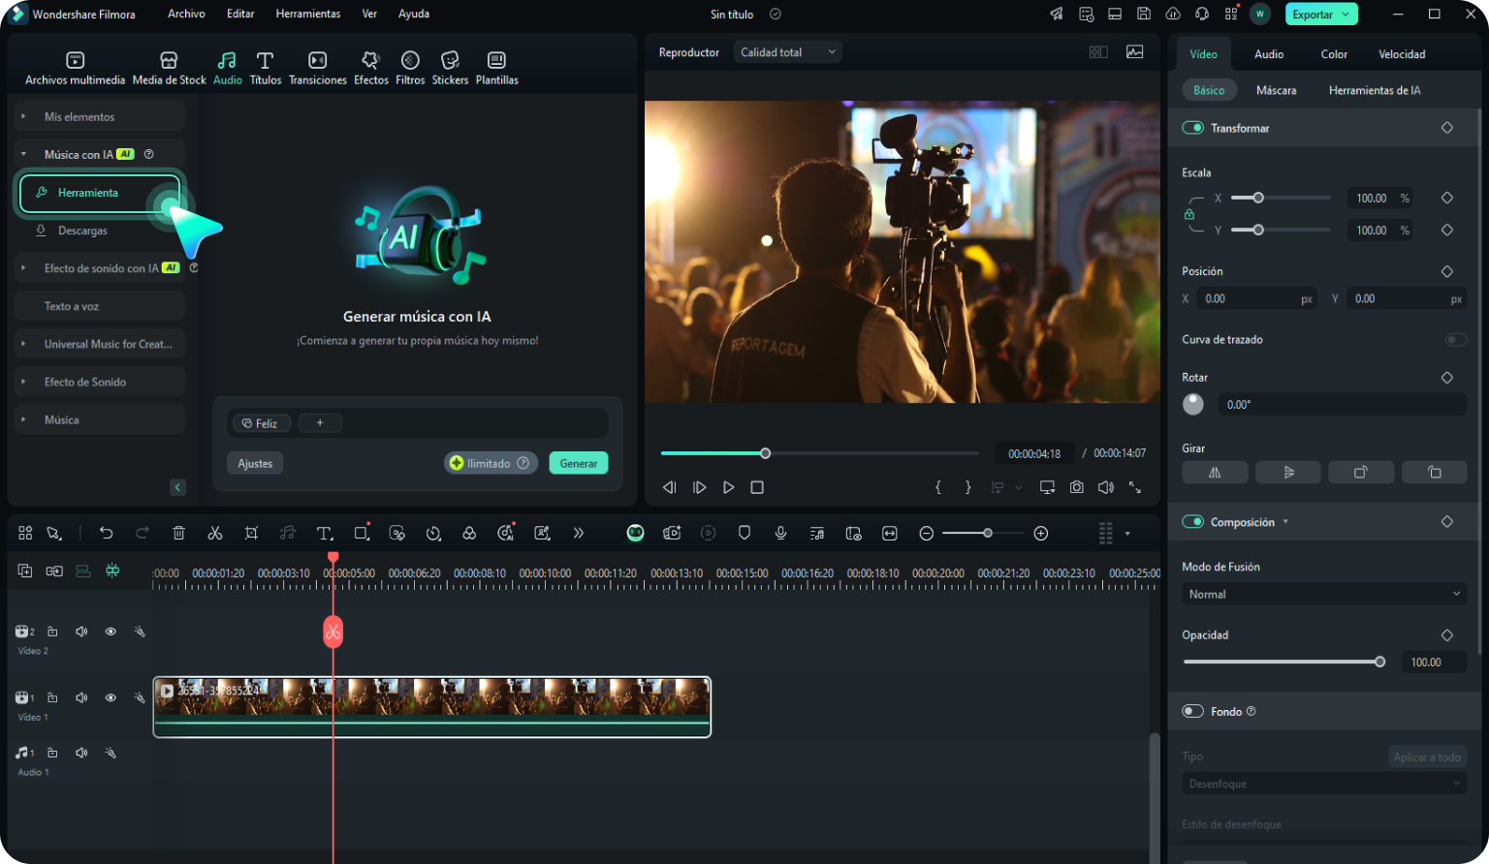
Task: Open the Títulos panel
Action: tap(265, 68)
